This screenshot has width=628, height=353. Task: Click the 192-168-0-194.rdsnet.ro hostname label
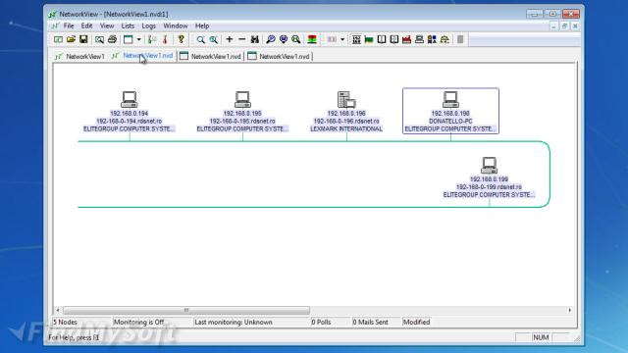coord(129,121)
